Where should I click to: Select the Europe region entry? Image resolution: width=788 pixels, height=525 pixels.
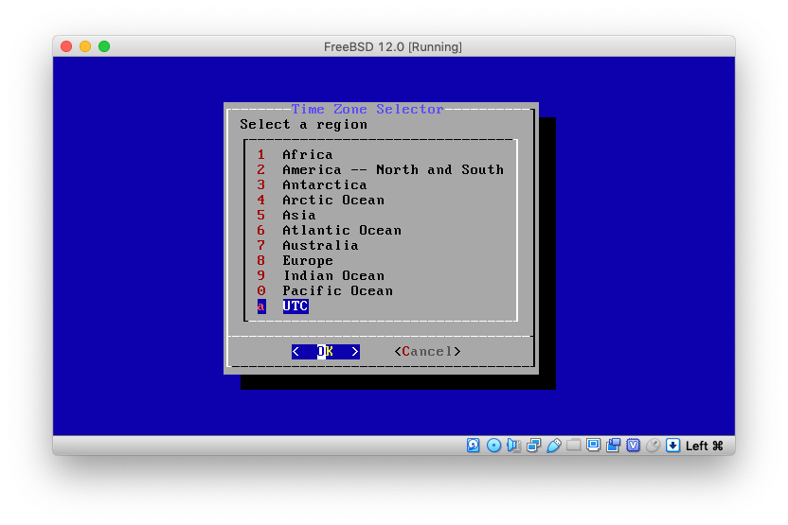307,261
